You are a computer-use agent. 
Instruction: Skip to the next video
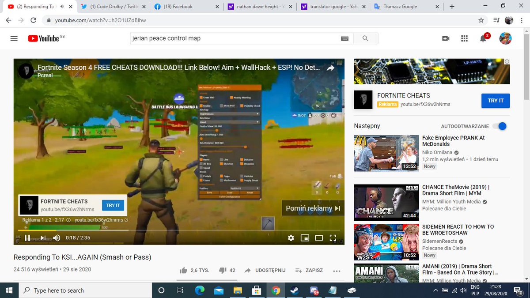(43, 238)
